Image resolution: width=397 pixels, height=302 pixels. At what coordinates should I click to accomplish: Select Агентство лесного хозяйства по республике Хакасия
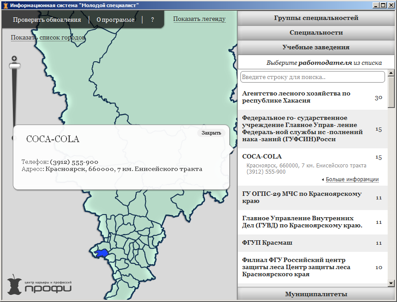point(312,97)
